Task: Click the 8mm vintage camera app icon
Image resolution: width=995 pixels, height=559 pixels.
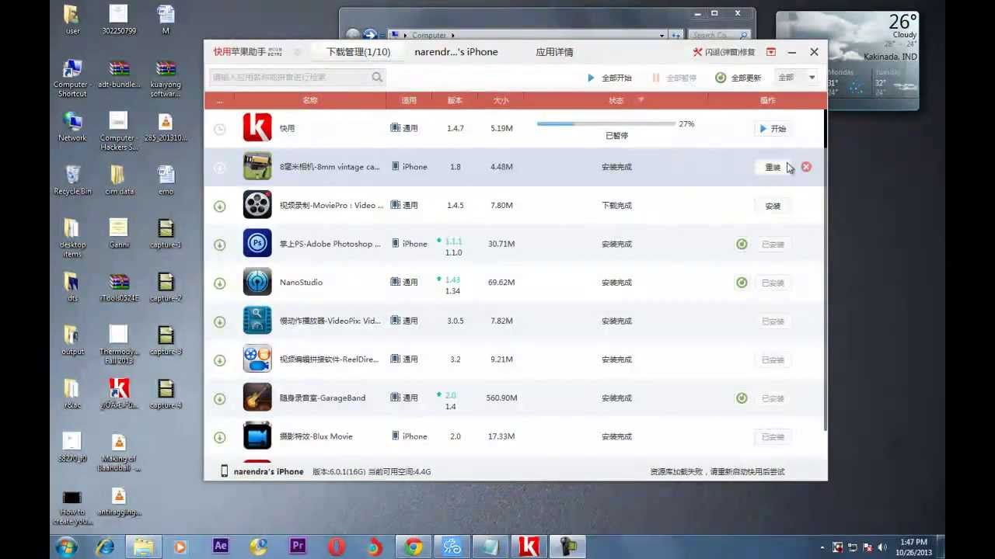Action: pyautogui.click(x=257, y=166)
